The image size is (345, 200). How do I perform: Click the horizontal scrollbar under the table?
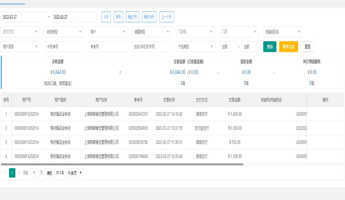coord(122,164)
